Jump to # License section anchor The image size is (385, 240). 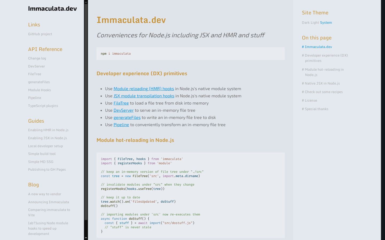tap(310, 101)
